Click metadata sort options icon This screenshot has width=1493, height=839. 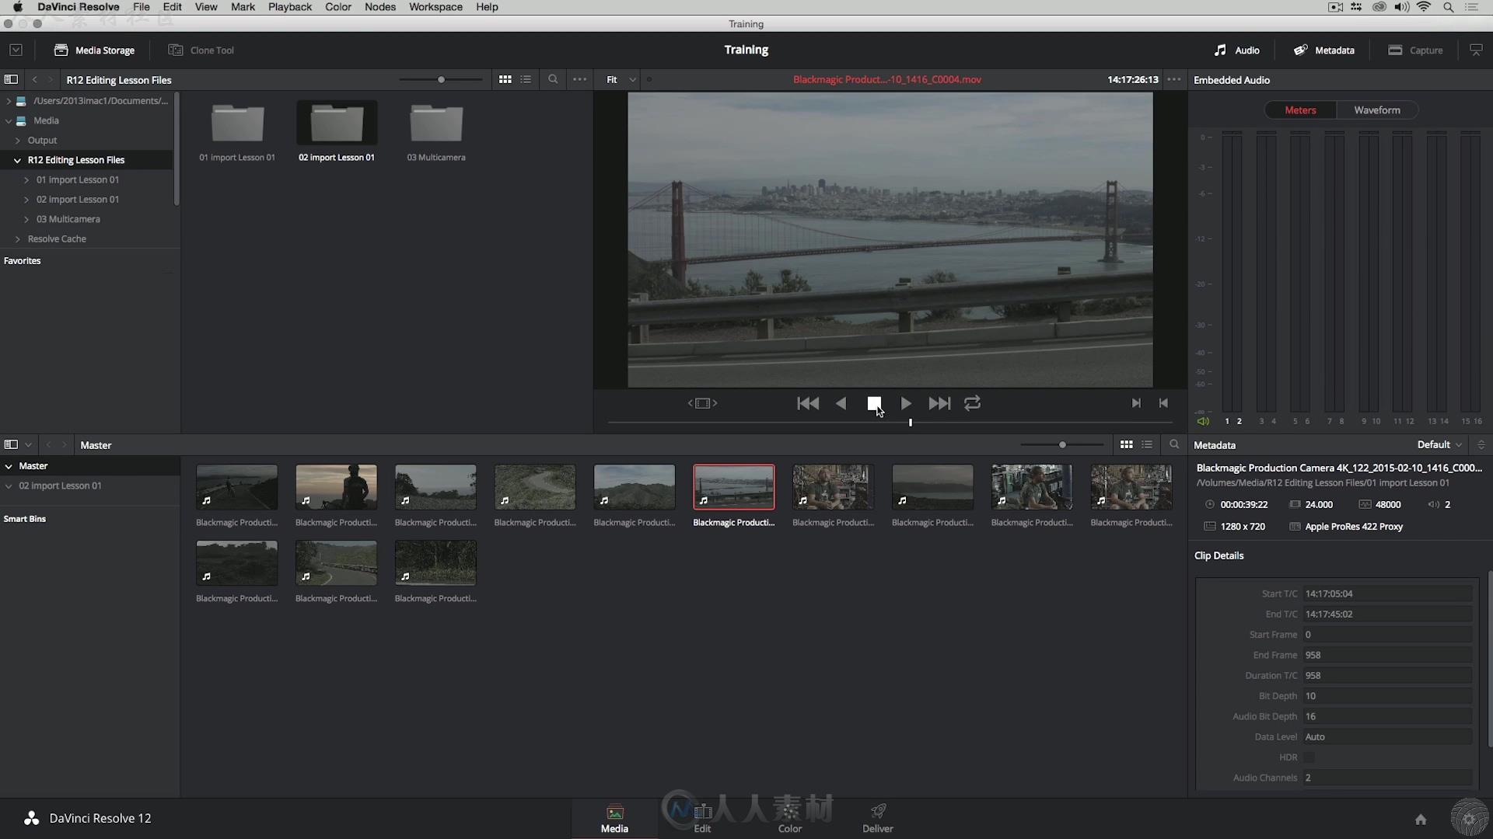1481,444
